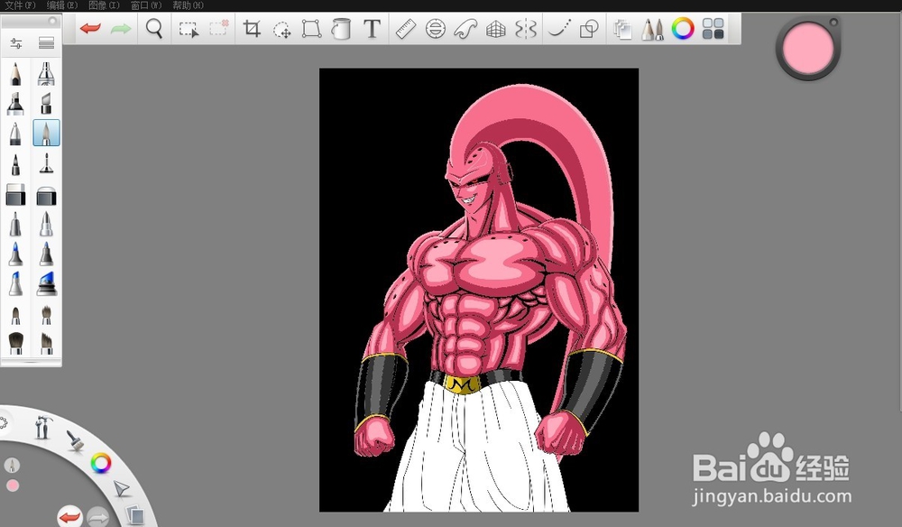
Task: Click the small knob on color puck
Action: coord(833,23)
